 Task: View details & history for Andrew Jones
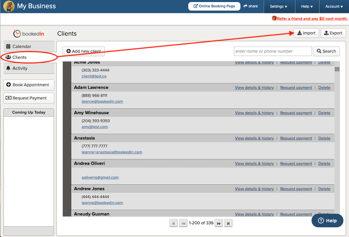click(254, 189)
